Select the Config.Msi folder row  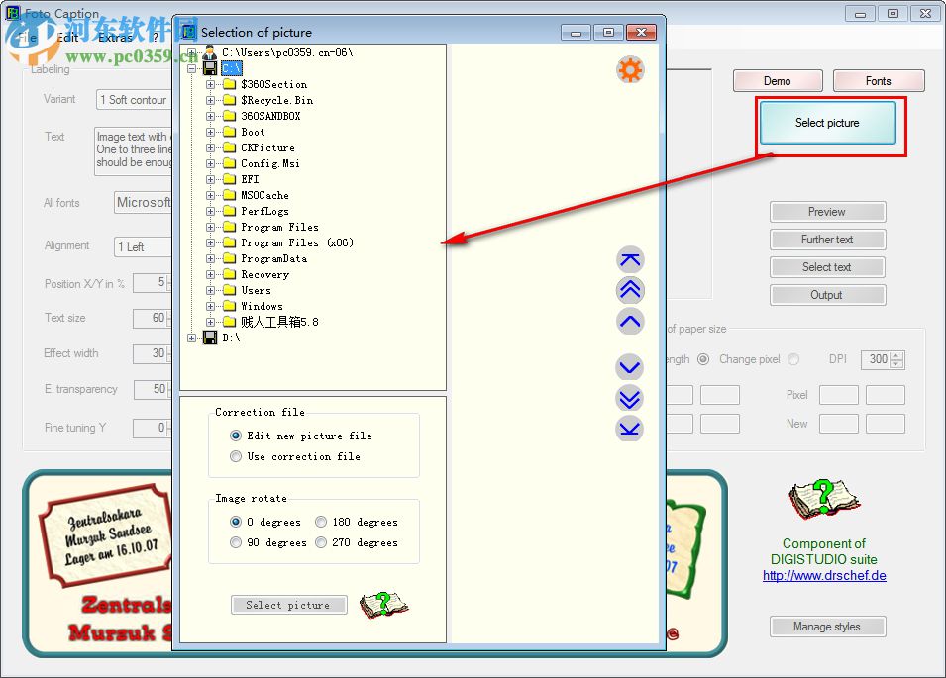click(270, 163)
